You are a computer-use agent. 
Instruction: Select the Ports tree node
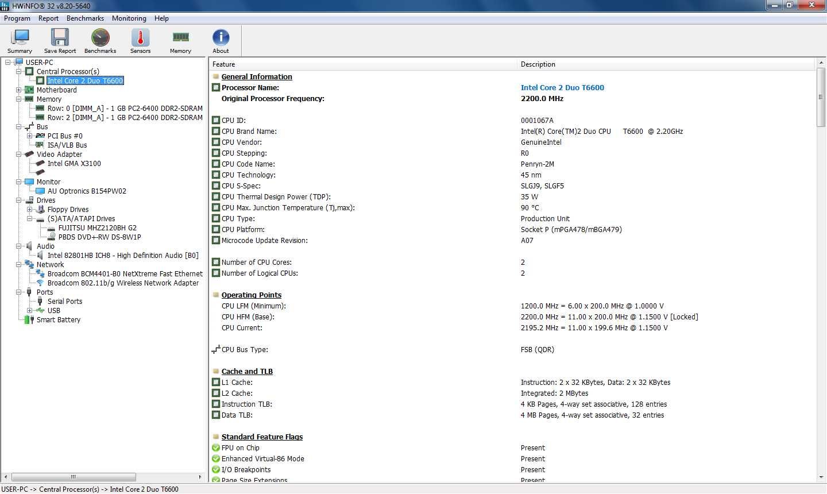click(45, 292)
